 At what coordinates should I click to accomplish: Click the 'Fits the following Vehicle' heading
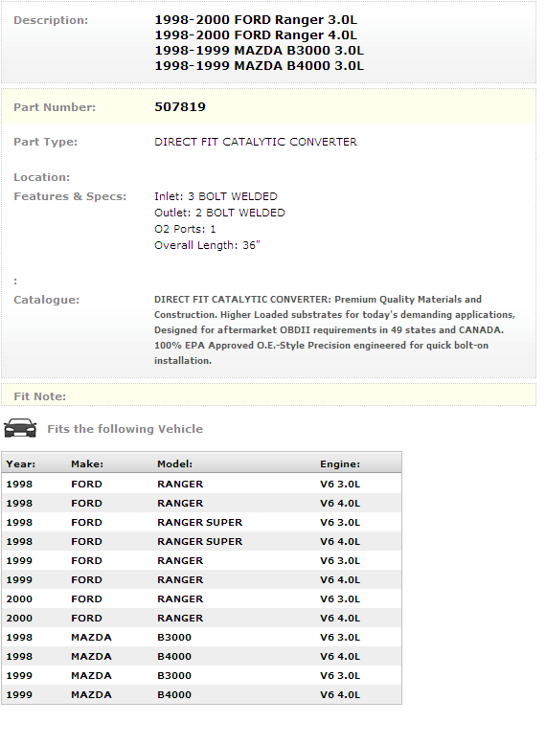click(x=125, y=429)
